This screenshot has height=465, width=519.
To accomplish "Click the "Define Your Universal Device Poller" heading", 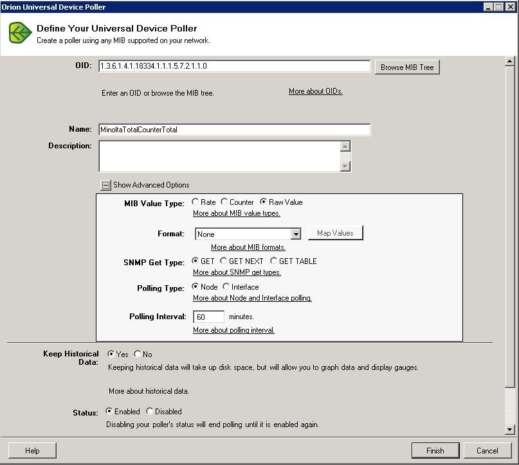I will pyautogui.click(x=117, y=28).
